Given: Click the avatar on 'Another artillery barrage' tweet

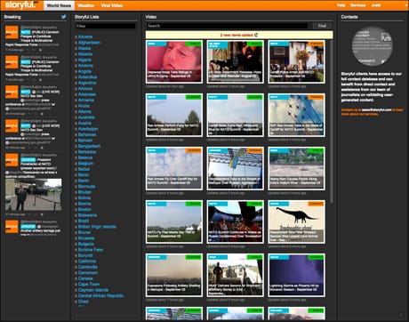Looking at the screenshot, I should point(12,227).
